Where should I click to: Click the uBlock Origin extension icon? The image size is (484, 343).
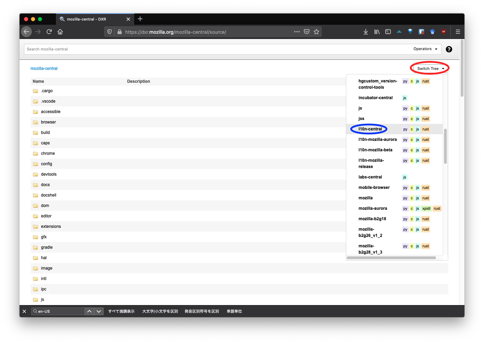[x=444, y=32]
